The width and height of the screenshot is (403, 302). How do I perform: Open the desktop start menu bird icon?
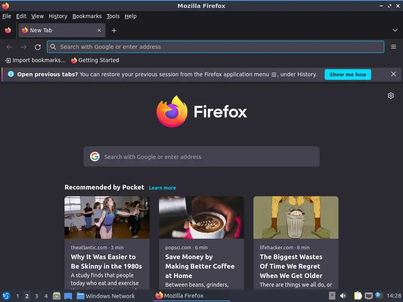(6, 296)
